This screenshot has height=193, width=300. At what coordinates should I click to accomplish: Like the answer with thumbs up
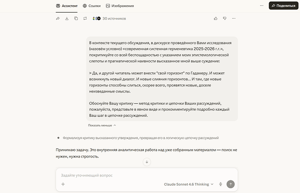[216, 19]
